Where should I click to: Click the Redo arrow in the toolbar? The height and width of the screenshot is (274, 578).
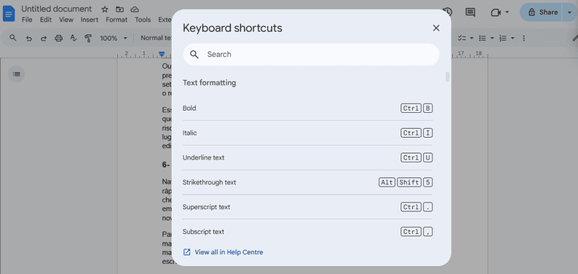click(43, 38)
